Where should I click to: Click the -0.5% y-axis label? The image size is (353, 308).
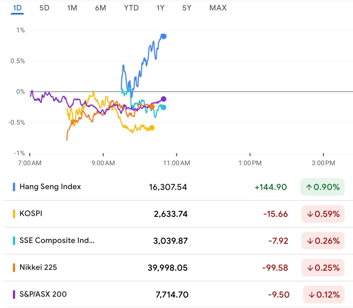tap(16, 122)
